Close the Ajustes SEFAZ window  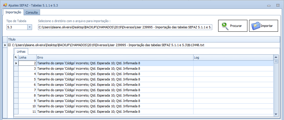278,5
